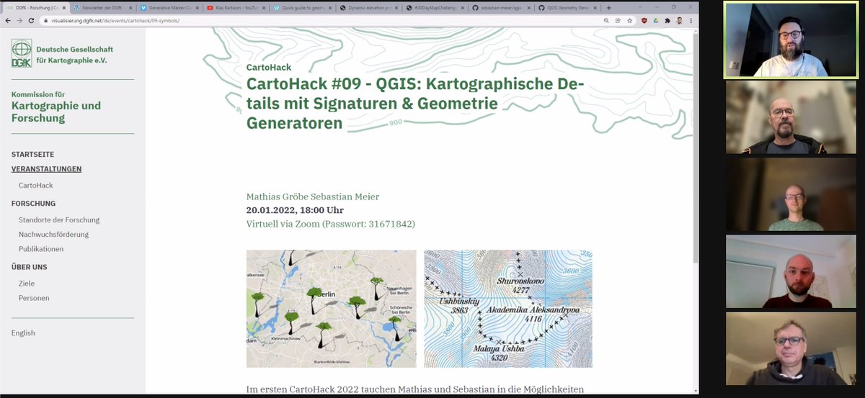Open the zoom magnifier icon in address bar
The width and height of the screenshot is (865, 398).
pyautogui.click(x=607, y=21)
